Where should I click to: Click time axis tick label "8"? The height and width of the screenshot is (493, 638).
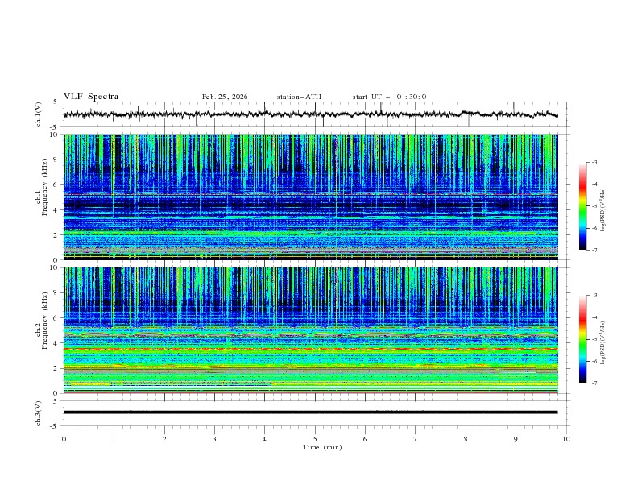coord(466,439)
